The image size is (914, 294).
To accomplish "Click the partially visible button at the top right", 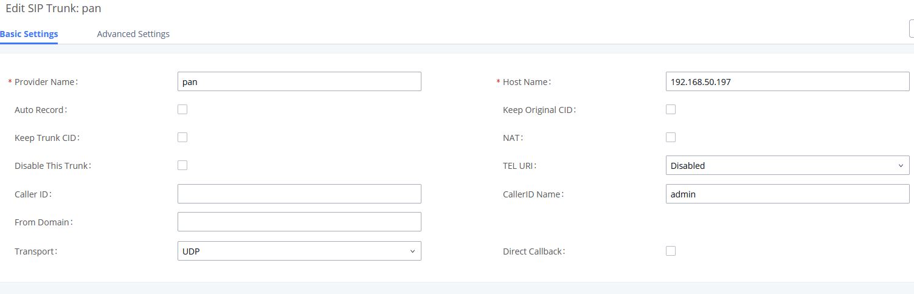I will (x=910, y=29).
